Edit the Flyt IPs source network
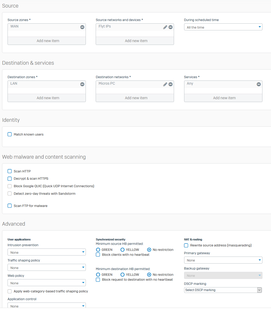Viewport: 271px width, 309px height. (x=165, y=27)
